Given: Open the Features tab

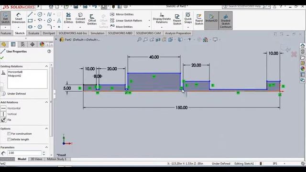Looking at the screenshot, I should click(x=6, y=33).
